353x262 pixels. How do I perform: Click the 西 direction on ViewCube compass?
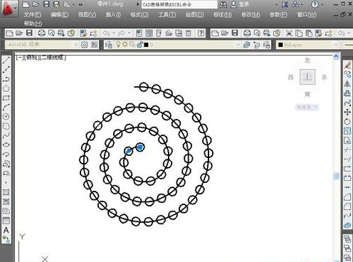290,77
